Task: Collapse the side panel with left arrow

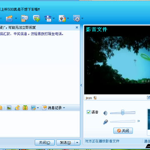Action: point(82,85)
